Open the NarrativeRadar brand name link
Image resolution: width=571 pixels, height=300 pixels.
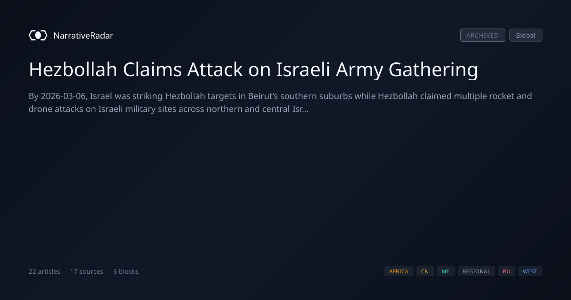click(83, 35)
